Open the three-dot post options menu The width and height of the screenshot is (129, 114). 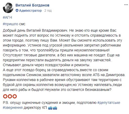click(126, 5)
